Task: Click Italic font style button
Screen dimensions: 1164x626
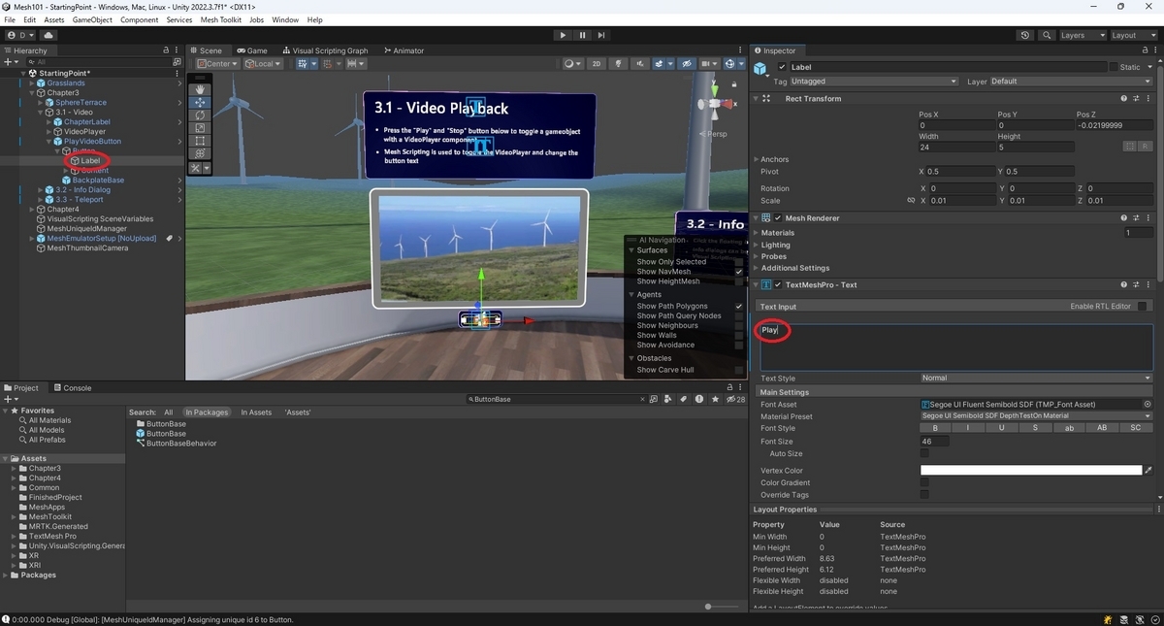Action: pyautogui.click(x=967, y=428)
